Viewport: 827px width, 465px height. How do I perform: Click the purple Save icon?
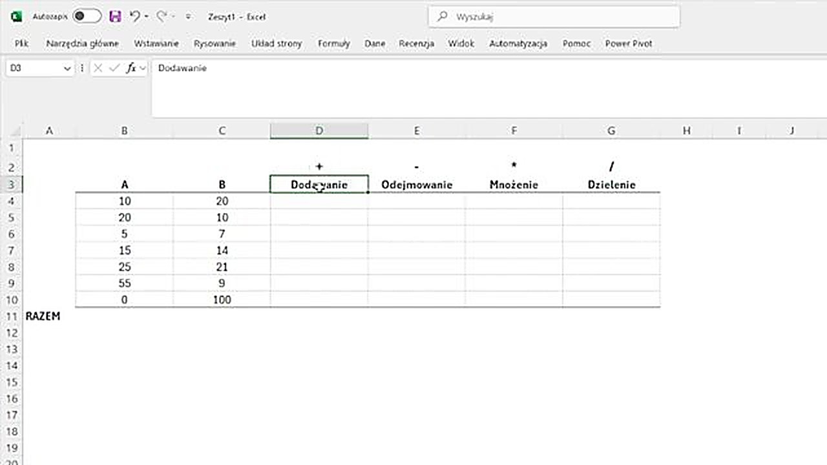[x=115, y=17]
